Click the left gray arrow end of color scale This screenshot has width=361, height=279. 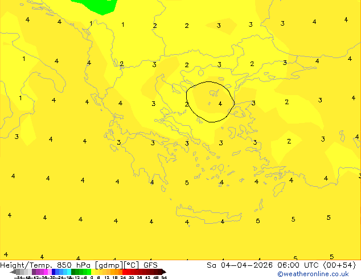(13, 272)
